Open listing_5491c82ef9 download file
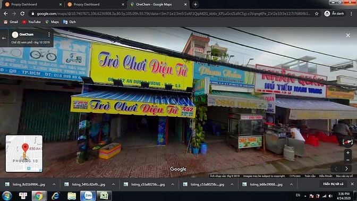The height and width of the screenshot is (201, 357). point(85,185)
